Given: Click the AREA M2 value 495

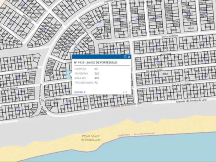Looking at the screenshot, I should [x=97, y=78].
